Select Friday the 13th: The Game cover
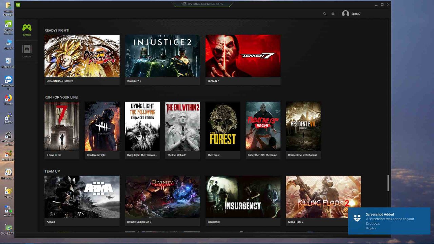The width and height of the screenshot is (434, 244). [x=263, y=126]
